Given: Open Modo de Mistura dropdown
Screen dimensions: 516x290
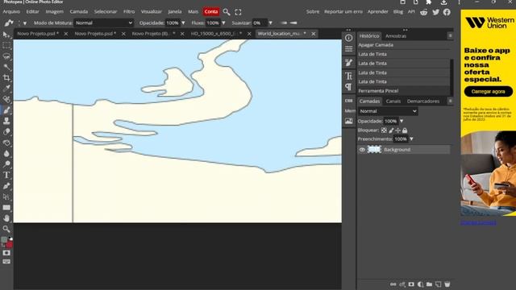Looking at the screenshot, I should point(103,23).
